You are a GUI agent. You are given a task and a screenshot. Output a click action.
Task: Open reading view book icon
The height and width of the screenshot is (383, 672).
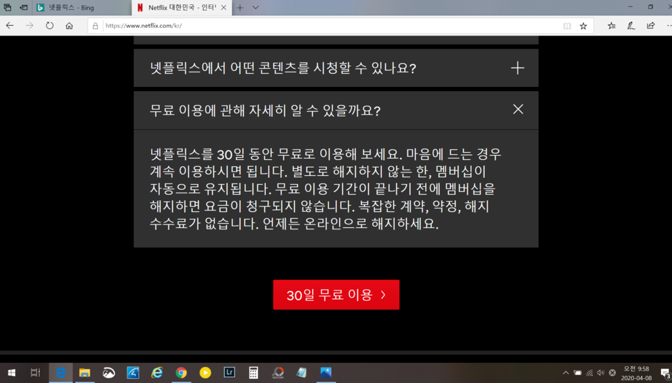coord(567,26)
